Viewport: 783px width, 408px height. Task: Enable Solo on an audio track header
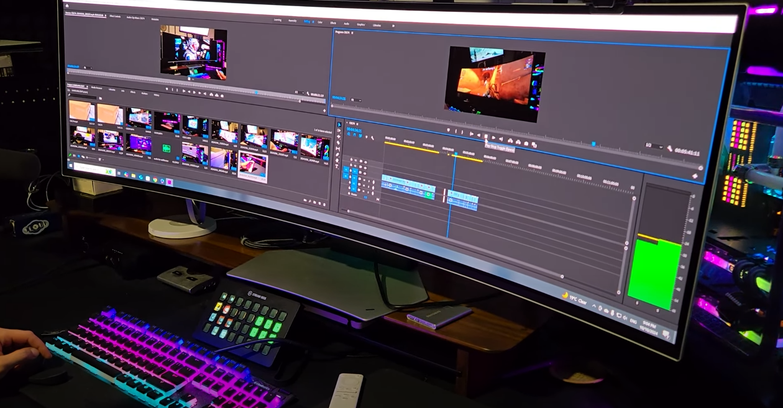click(369, 181)
